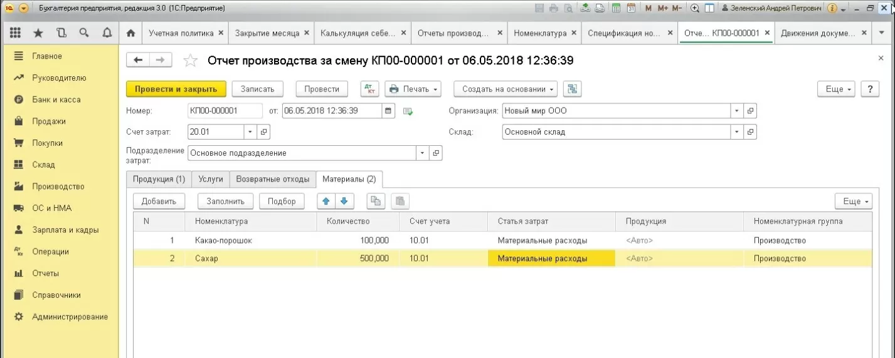Click the M memory button
The width and height of the screenshot is (895, 358).
point(649,8)
